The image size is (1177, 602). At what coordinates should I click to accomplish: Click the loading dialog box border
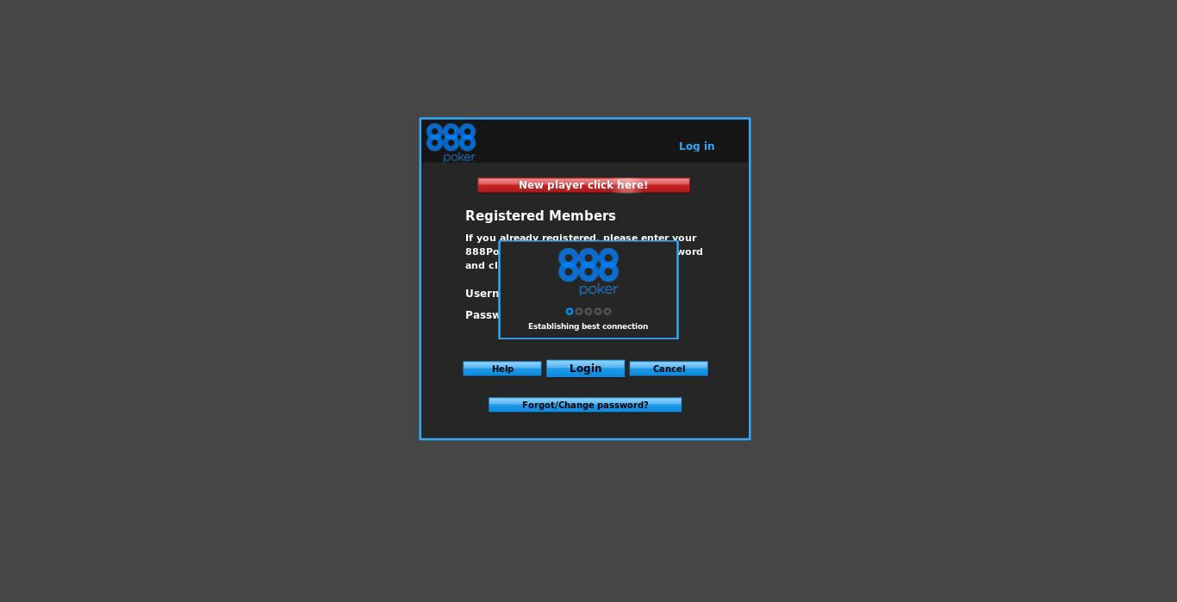click(x=588, y=244)
